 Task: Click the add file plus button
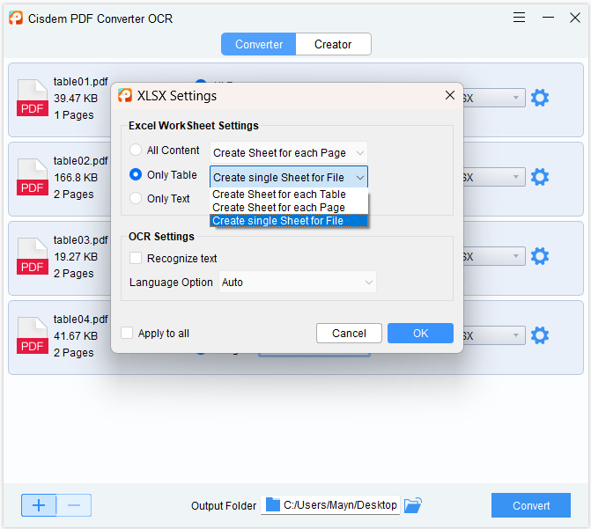(39, 505)
